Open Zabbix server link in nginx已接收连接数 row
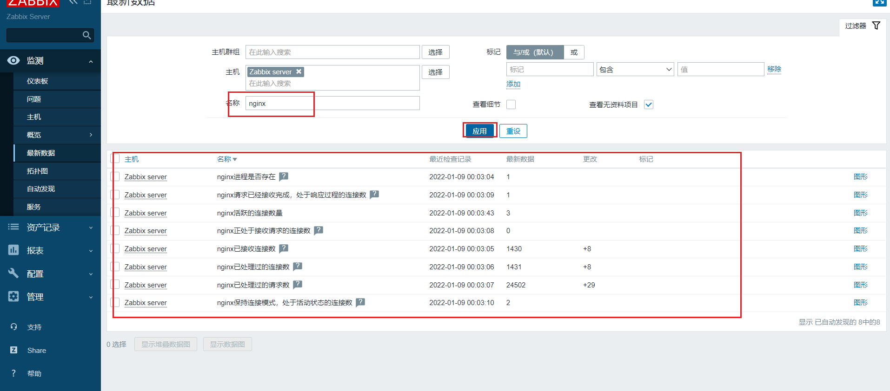Viewport: 890px width, 391px height. pyautogui.click(x=146, y=249)
